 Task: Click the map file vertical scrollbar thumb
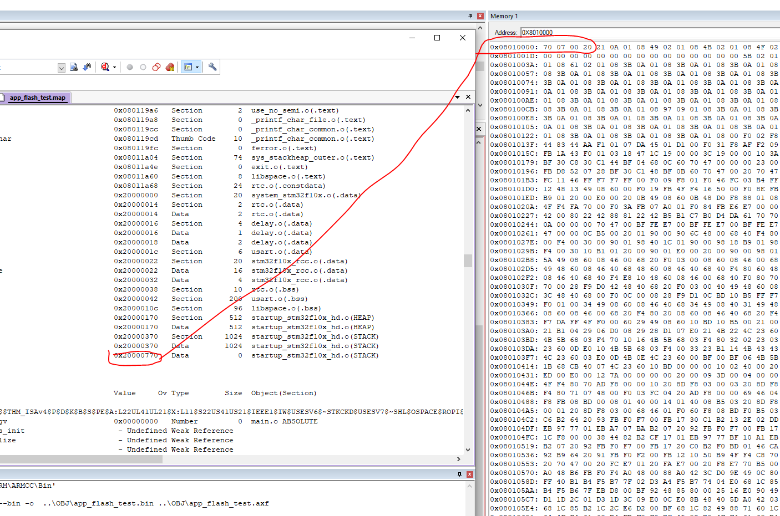pyautogui.click(x=468, y=260)
